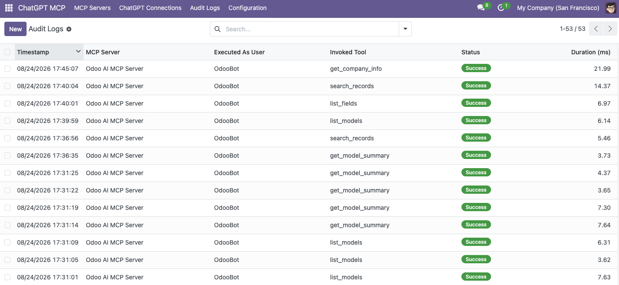
Task: Go to the next page arrow
Action: point(610,29)
